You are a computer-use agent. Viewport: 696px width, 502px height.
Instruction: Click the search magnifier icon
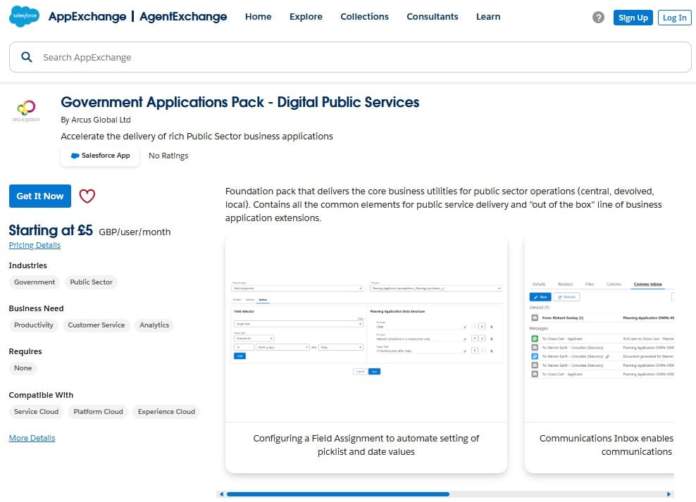point(27,57)
